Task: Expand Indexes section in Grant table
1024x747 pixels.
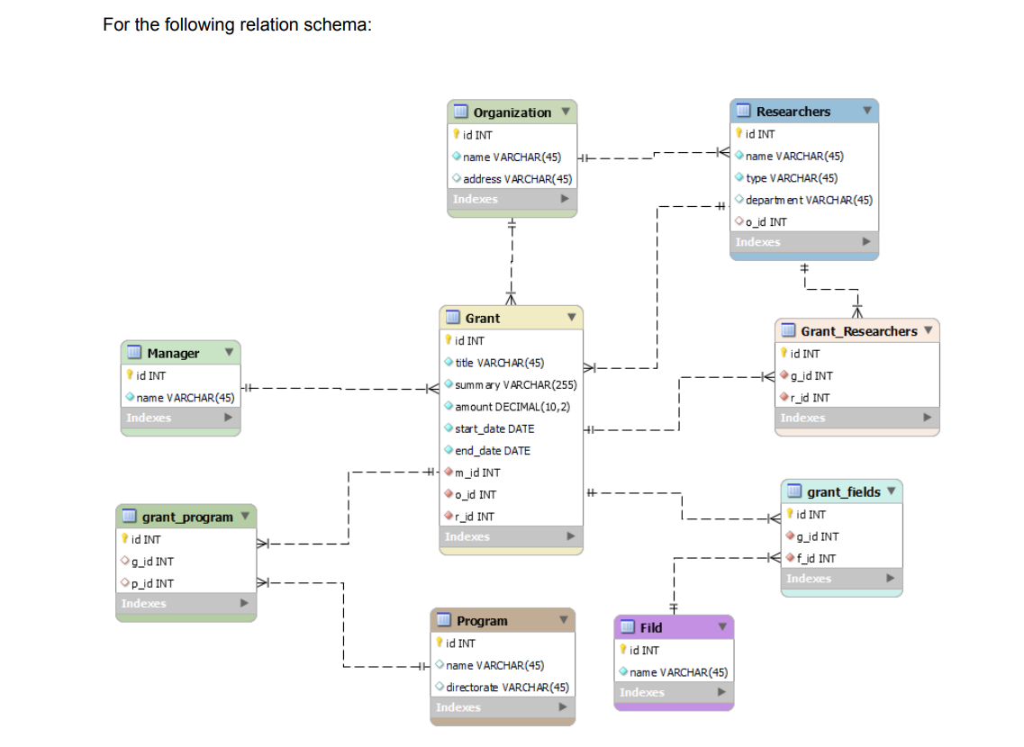Action: 571,536
